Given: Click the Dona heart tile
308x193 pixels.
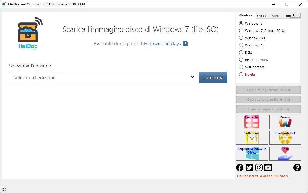Looking at the screenshot, I should point(285,154).
